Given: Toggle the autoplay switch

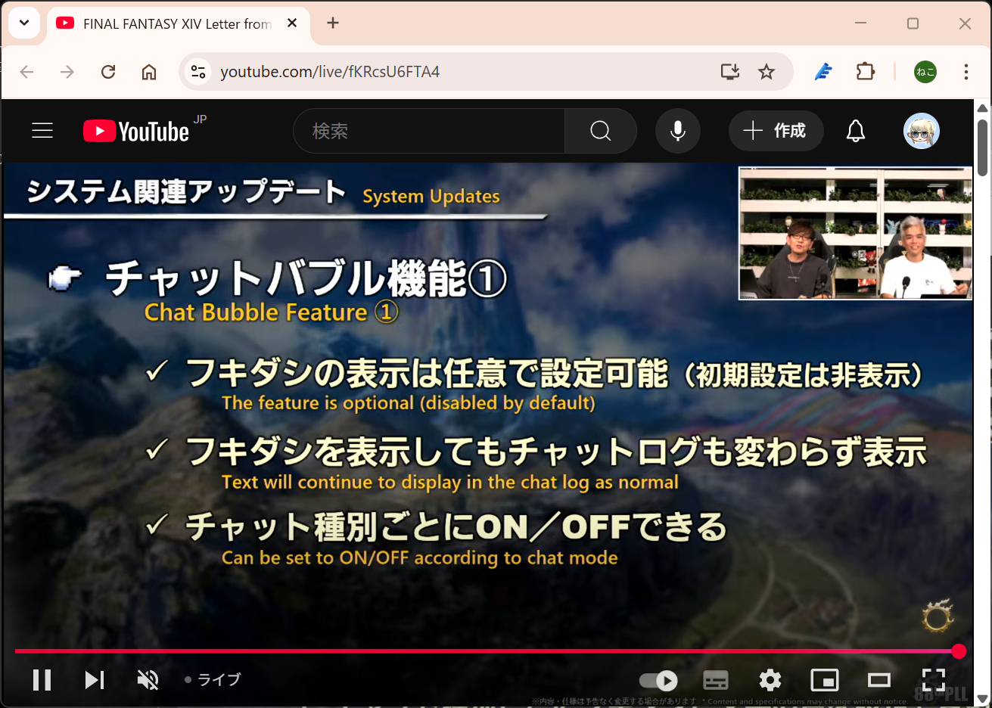Looking at the screenshot, I should point(658,681).
